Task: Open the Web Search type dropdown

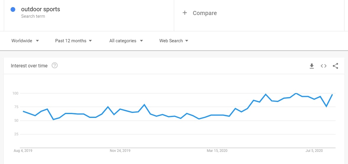Action: click(x=174, y=41)
